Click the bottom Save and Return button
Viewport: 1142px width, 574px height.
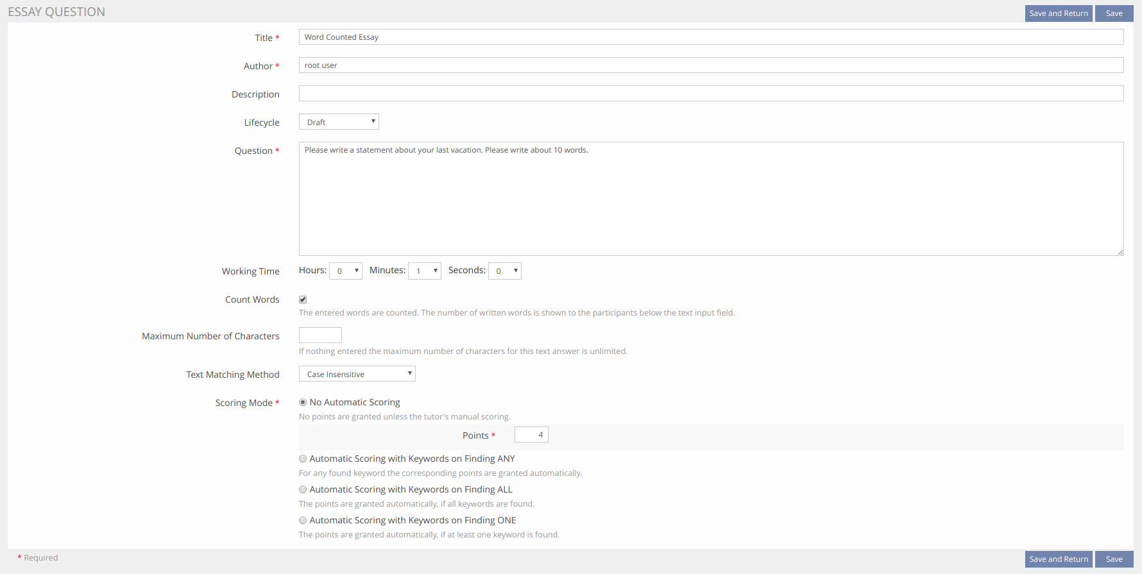click(x=1058, y=559)
